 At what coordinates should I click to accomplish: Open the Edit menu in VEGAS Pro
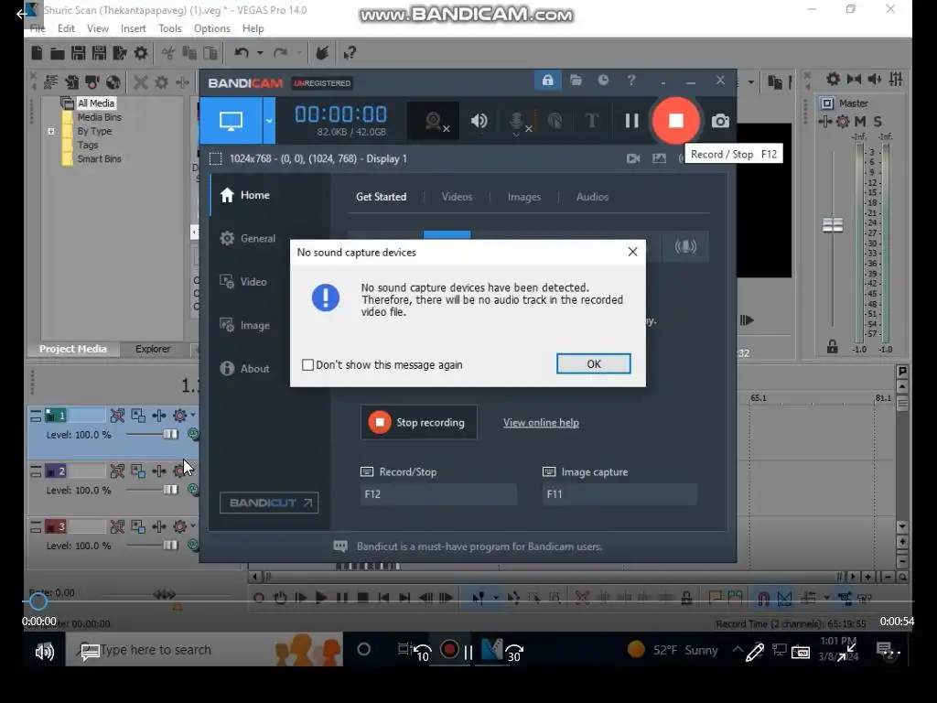click(x=66, y=28)
